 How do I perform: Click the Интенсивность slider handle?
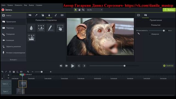[164, 31]
